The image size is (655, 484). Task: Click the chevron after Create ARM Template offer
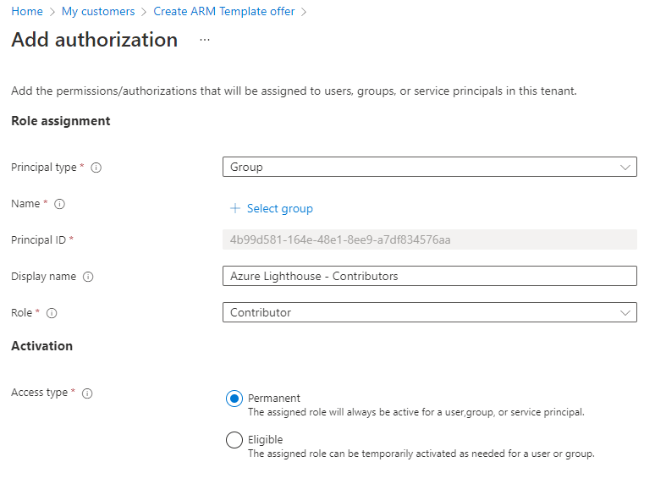(304, 12)
